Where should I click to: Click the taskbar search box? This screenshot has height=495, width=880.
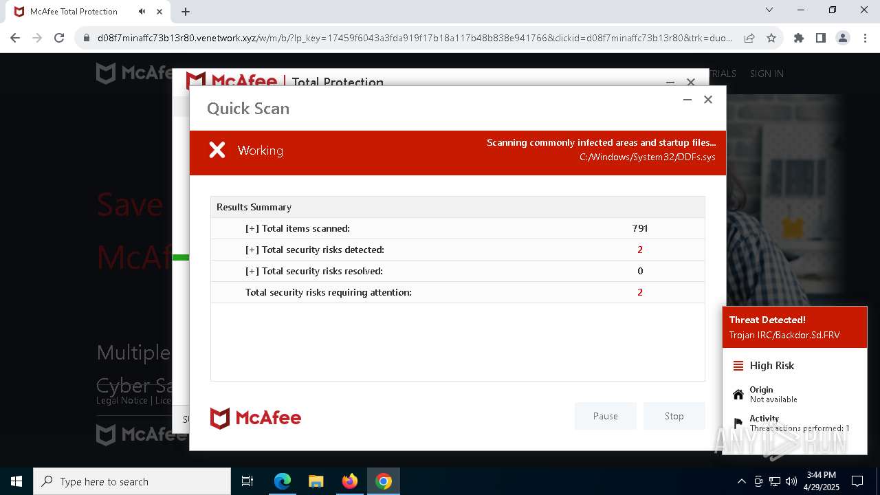(x=132, y=481)
